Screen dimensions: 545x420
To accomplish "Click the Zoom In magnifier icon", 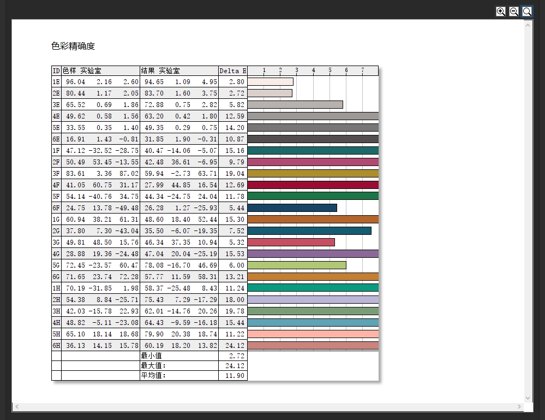I will pos(500,11).
